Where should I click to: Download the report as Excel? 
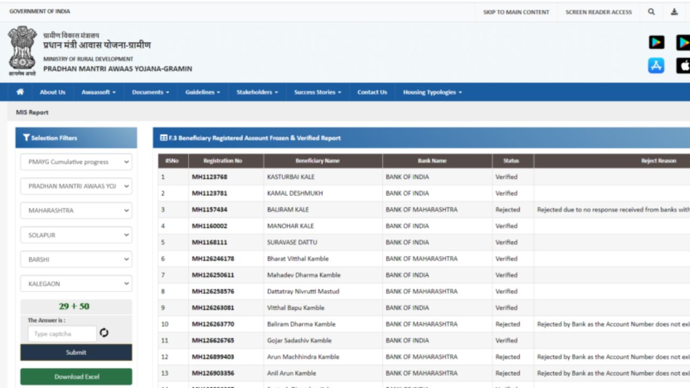point(75,376)
